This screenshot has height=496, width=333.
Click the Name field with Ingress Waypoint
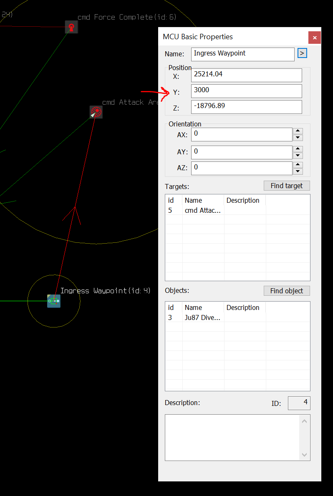(x=243, y=54)
